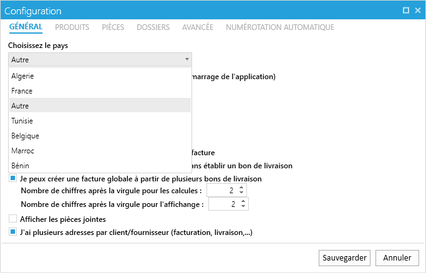Increase decimals for calculations spinner

[242, 187]
